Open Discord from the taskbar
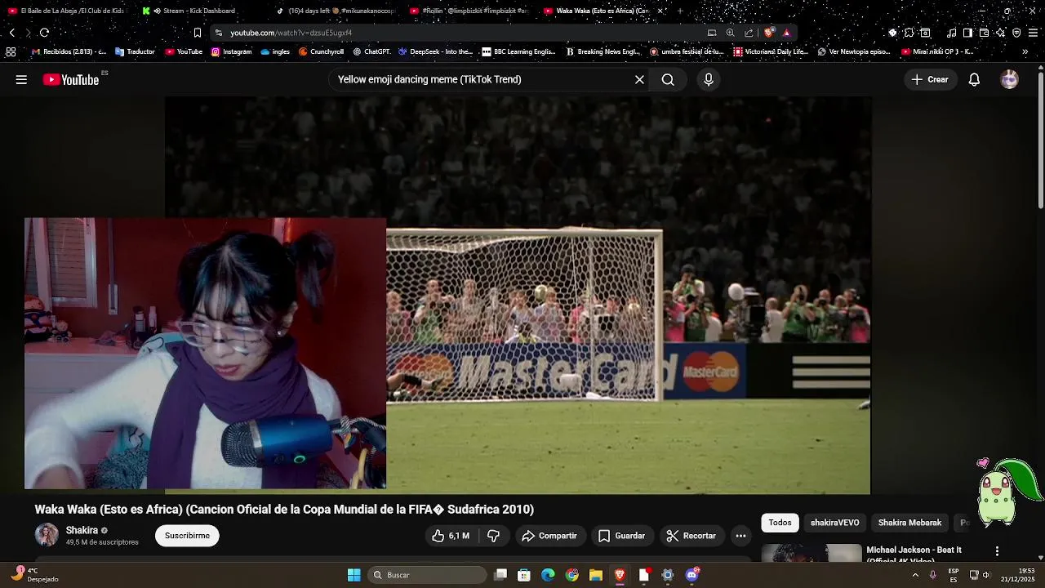Image resolution: width=1045 pixels, height=588 pixels. (x=691, y=575)
